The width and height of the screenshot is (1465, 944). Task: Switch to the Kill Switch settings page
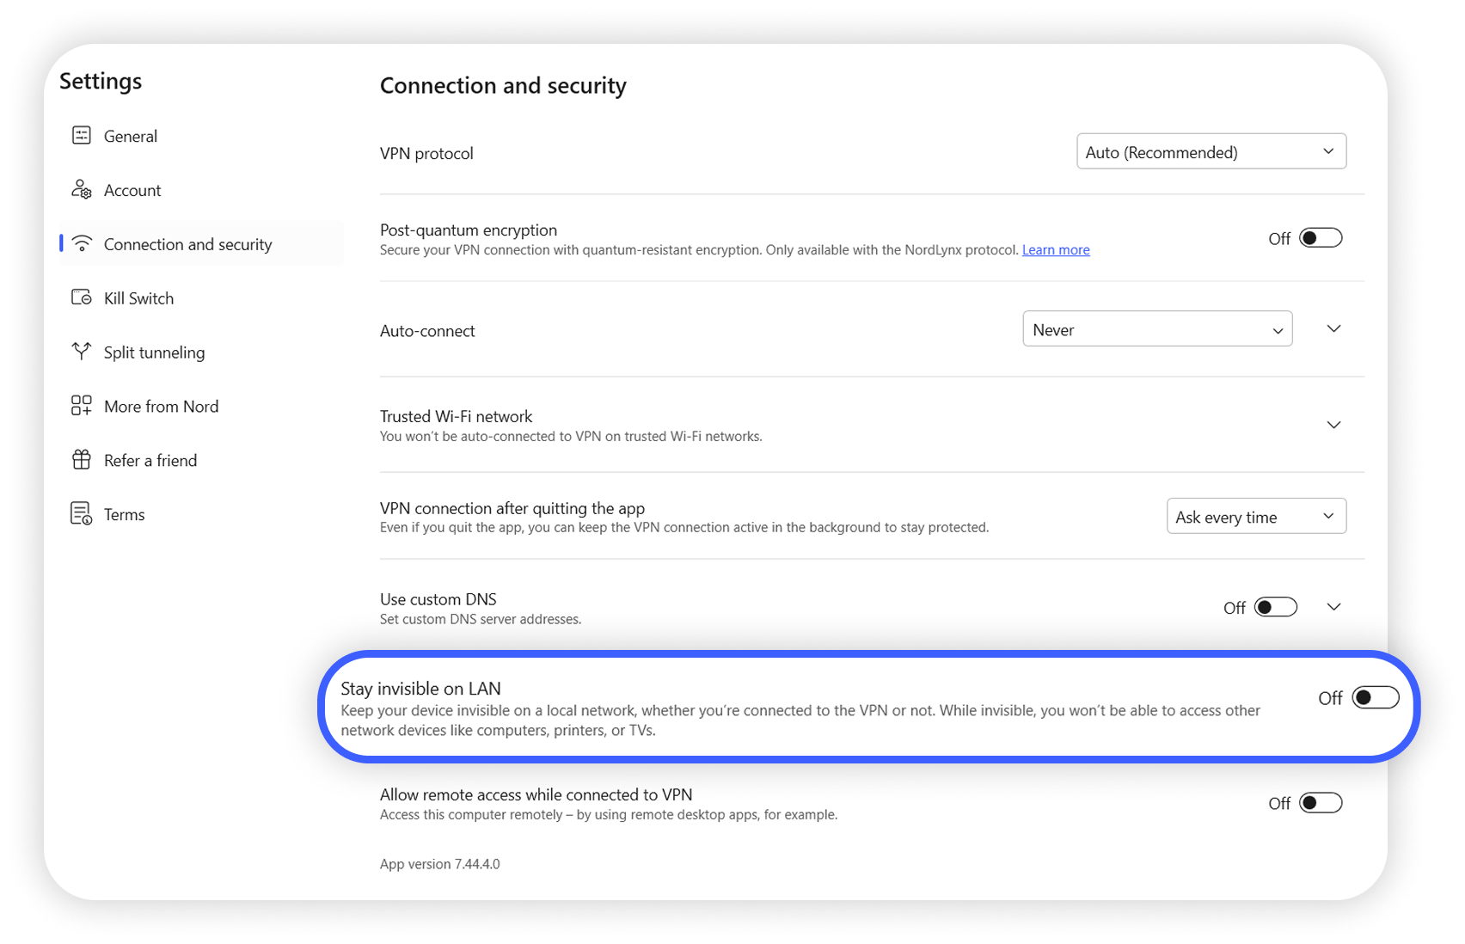(x=136, y=297)
